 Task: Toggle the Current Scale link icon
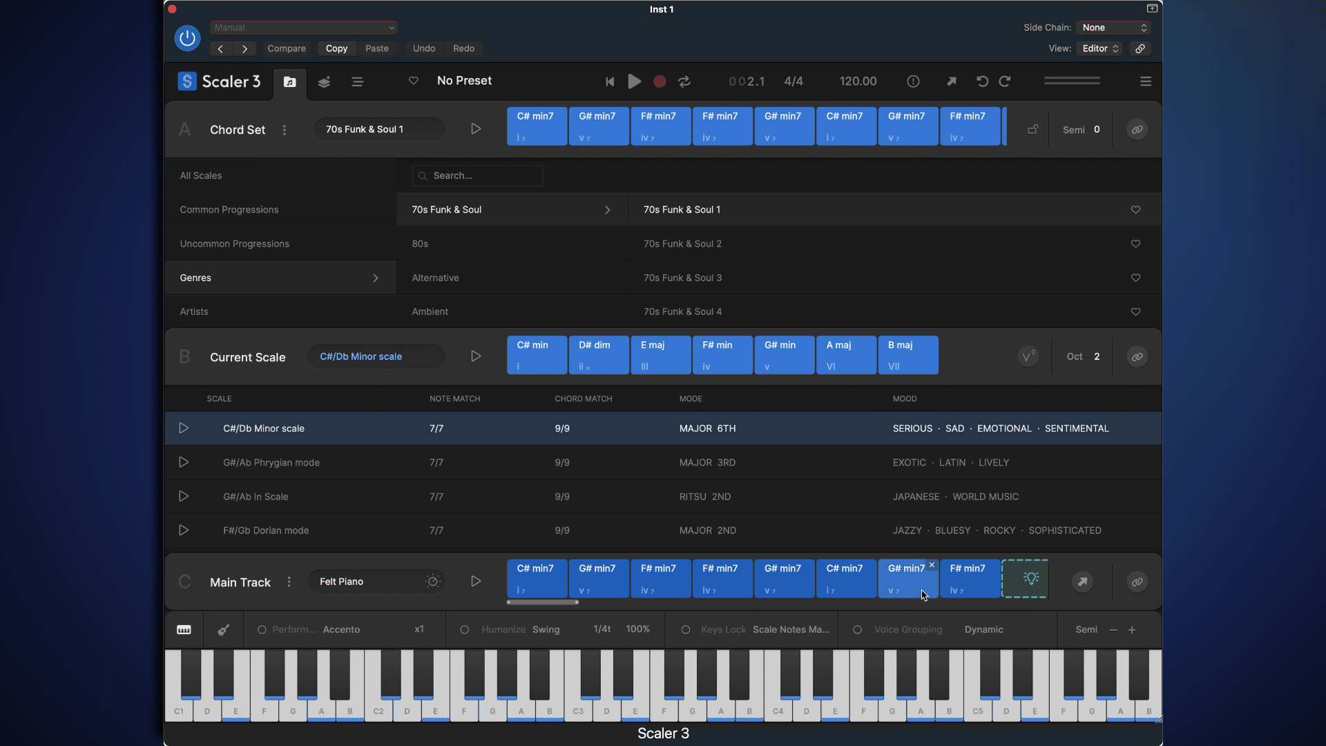coord(1137,356)
